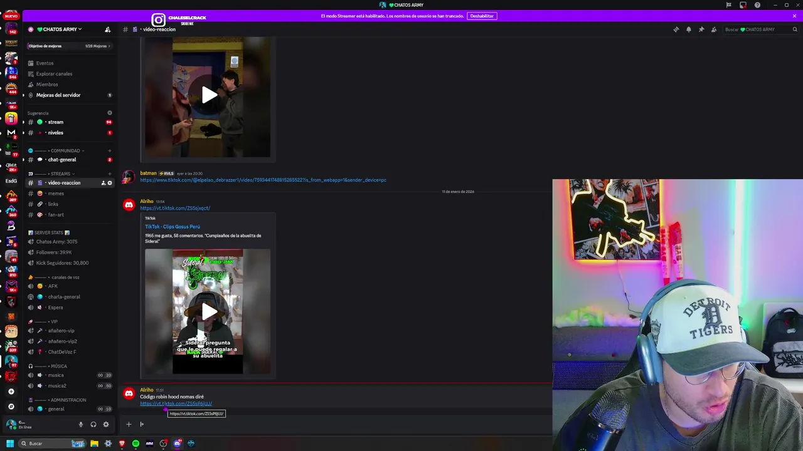Open batman's tiktok.com video link

(263, 180)
